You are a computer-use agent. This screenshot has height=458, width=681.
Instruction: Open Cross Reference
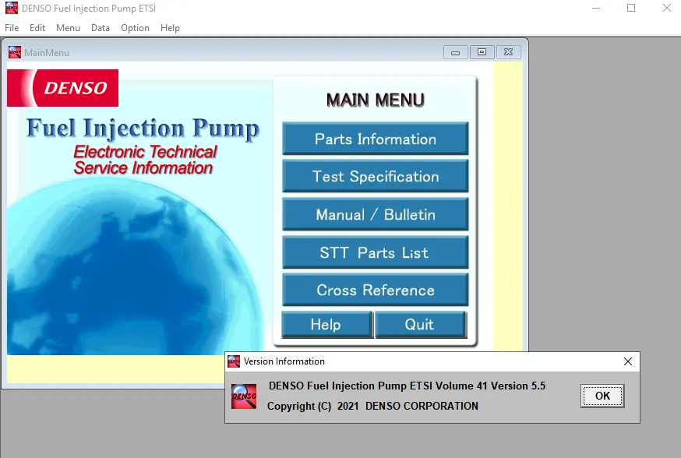click(376, 290)
